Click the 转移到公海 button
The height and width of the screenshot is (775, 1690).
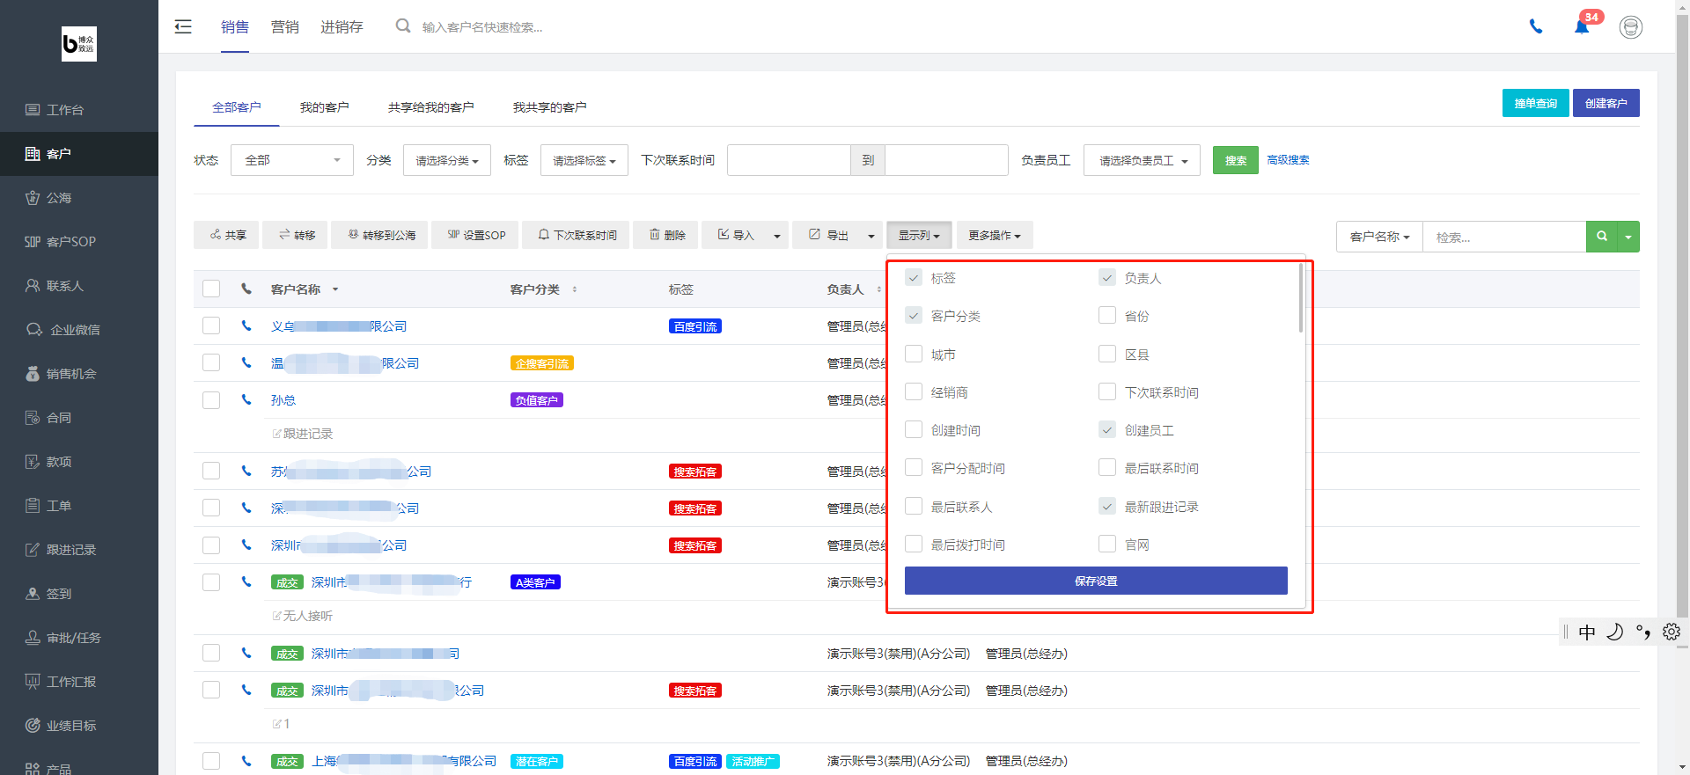(381, 236)
